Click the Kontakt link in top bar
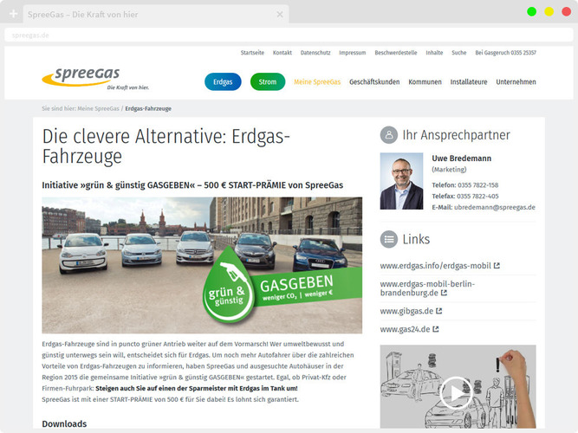This screenshot has width=578, height=433. point(283,53)
